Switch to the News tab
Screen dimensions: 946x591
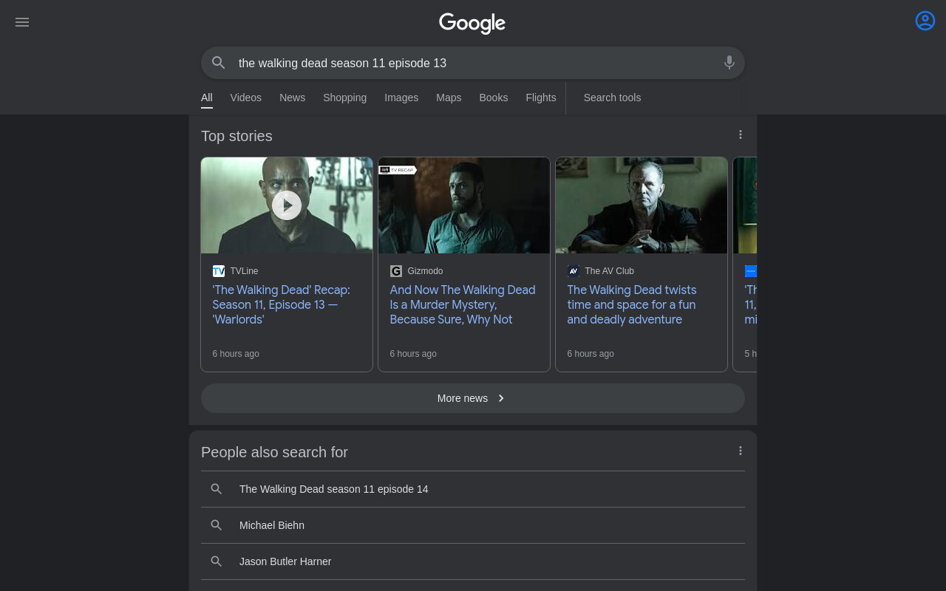click(x=292, y=98)
